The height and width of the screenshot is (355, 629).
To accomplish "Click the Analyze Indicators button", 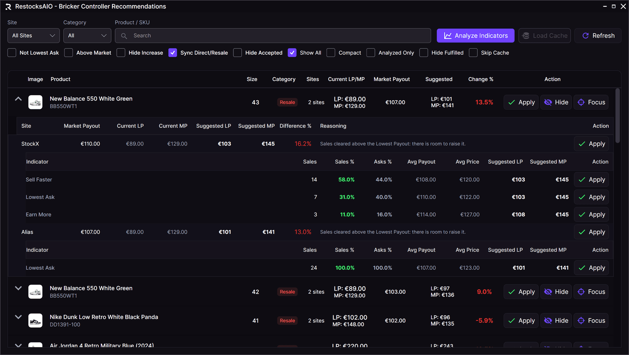I will point(475,36).
